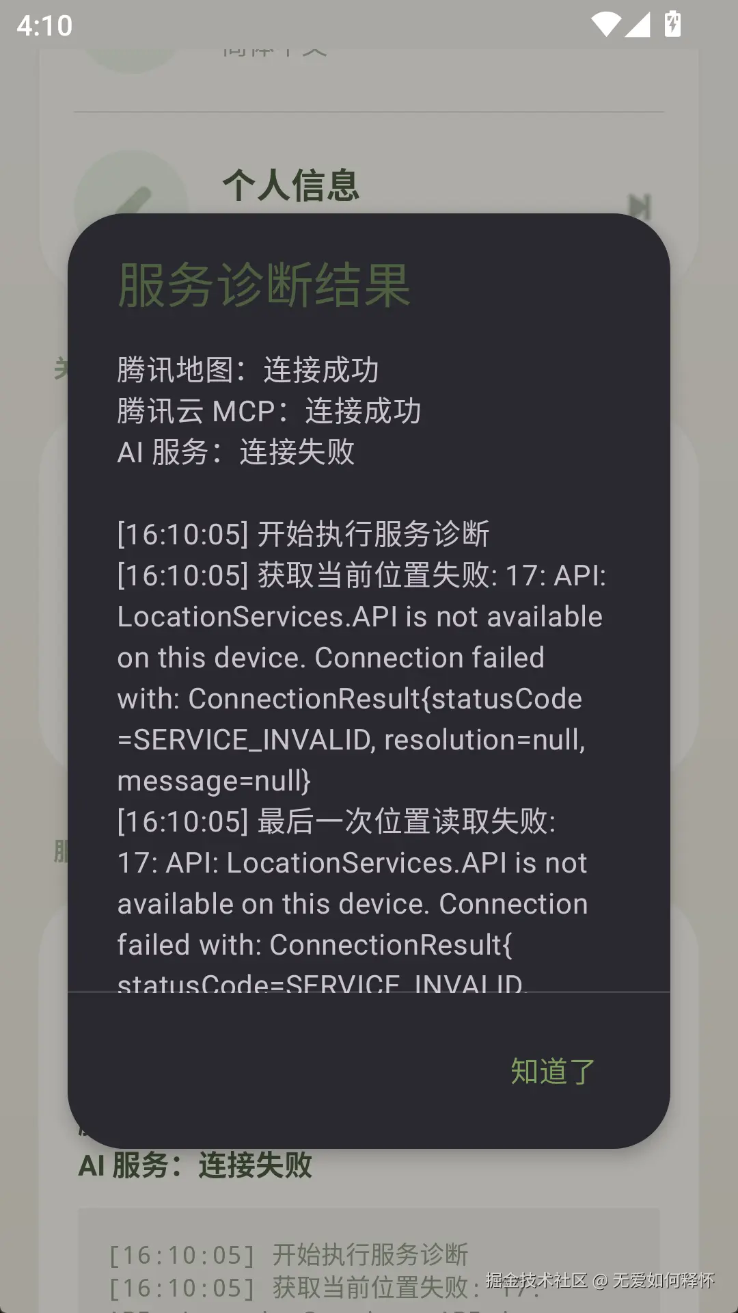Select the 腾讯地图:连接成功 result line
738x1313 pixels.
[248, 370]
